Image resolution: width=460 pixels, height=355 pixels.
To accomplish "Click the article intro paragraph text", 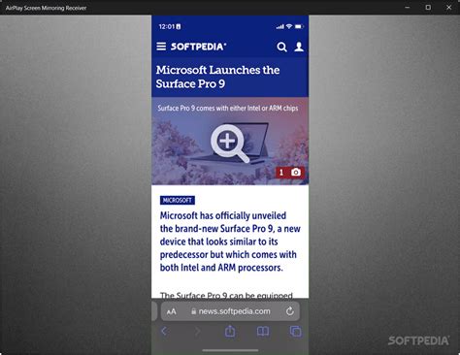I will click(x=230, y=242).
